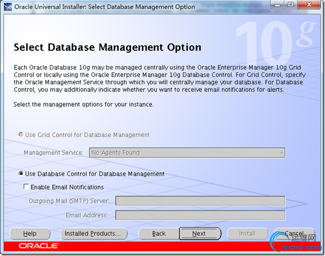
Task: Click the 'Outgoing Mail (SMTP) Server:' label
Action: pyautogui.click(x=69, y=201)
